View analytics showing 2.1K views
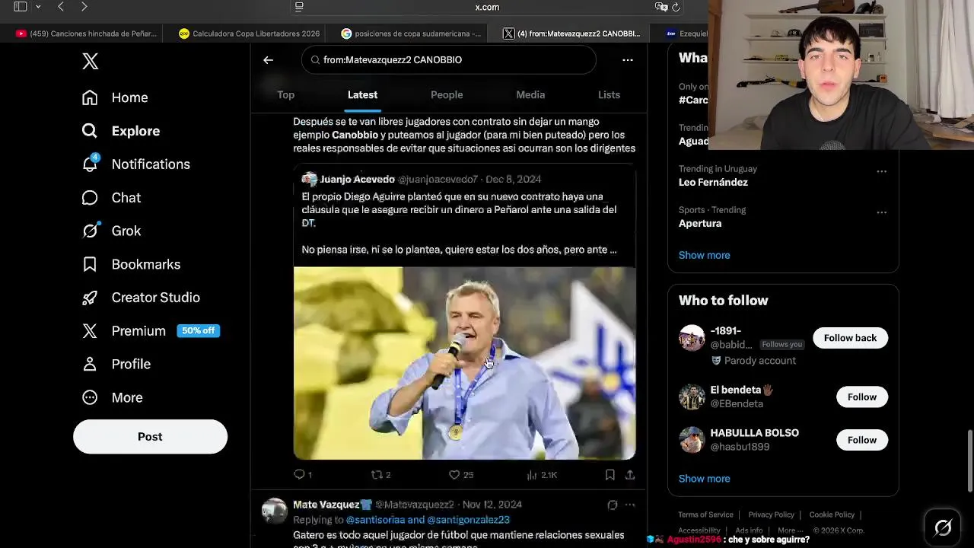The image size is (974, 548). click(x=542, y=474)
